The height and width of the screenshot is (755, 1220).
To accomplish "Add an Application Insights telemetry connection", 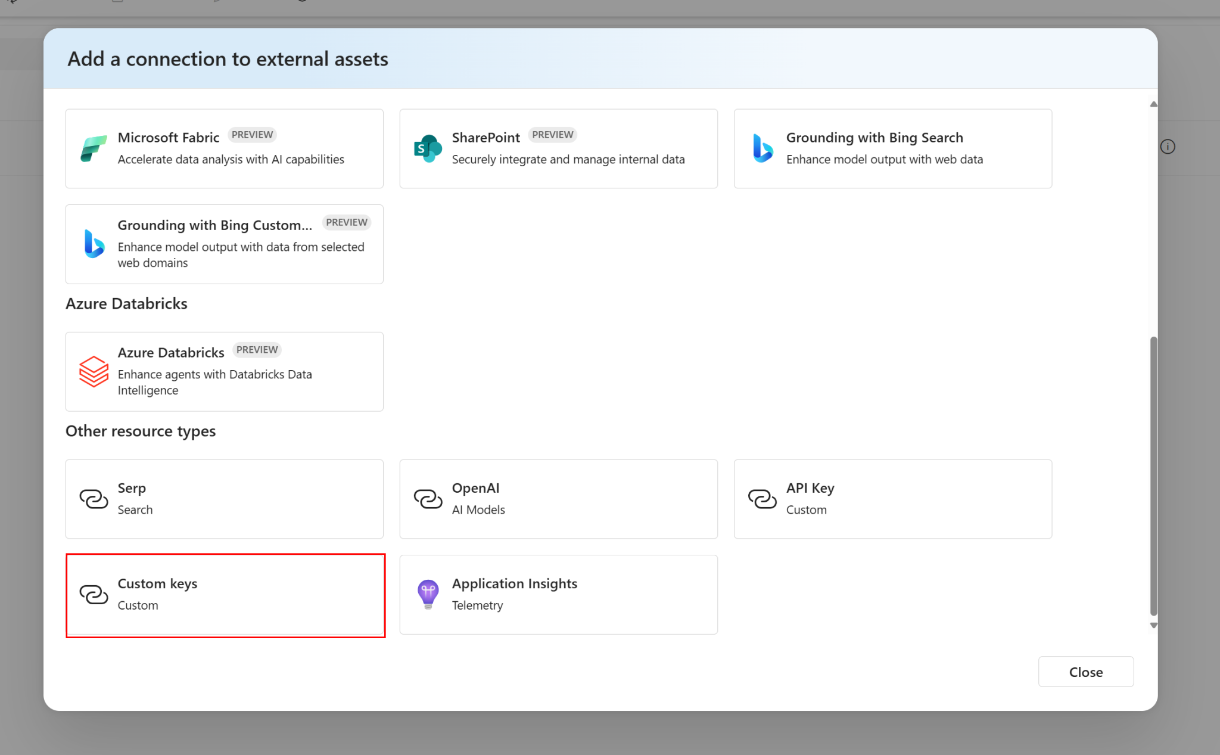I will coord(558,594).
